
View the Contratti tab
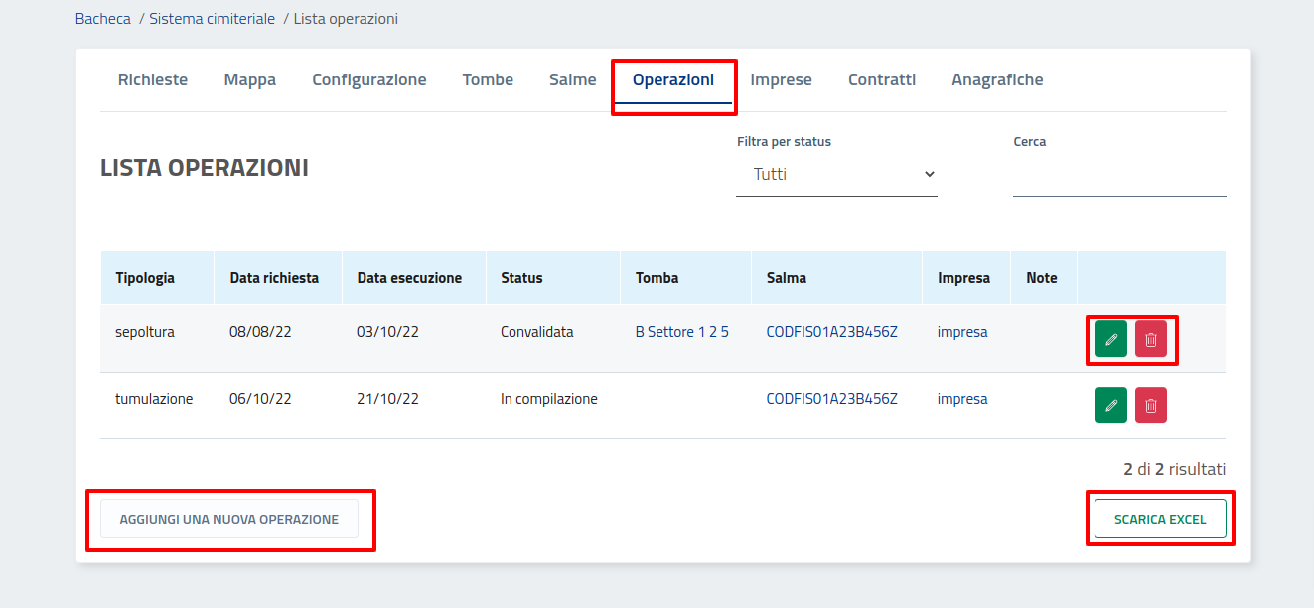[882, 80]
